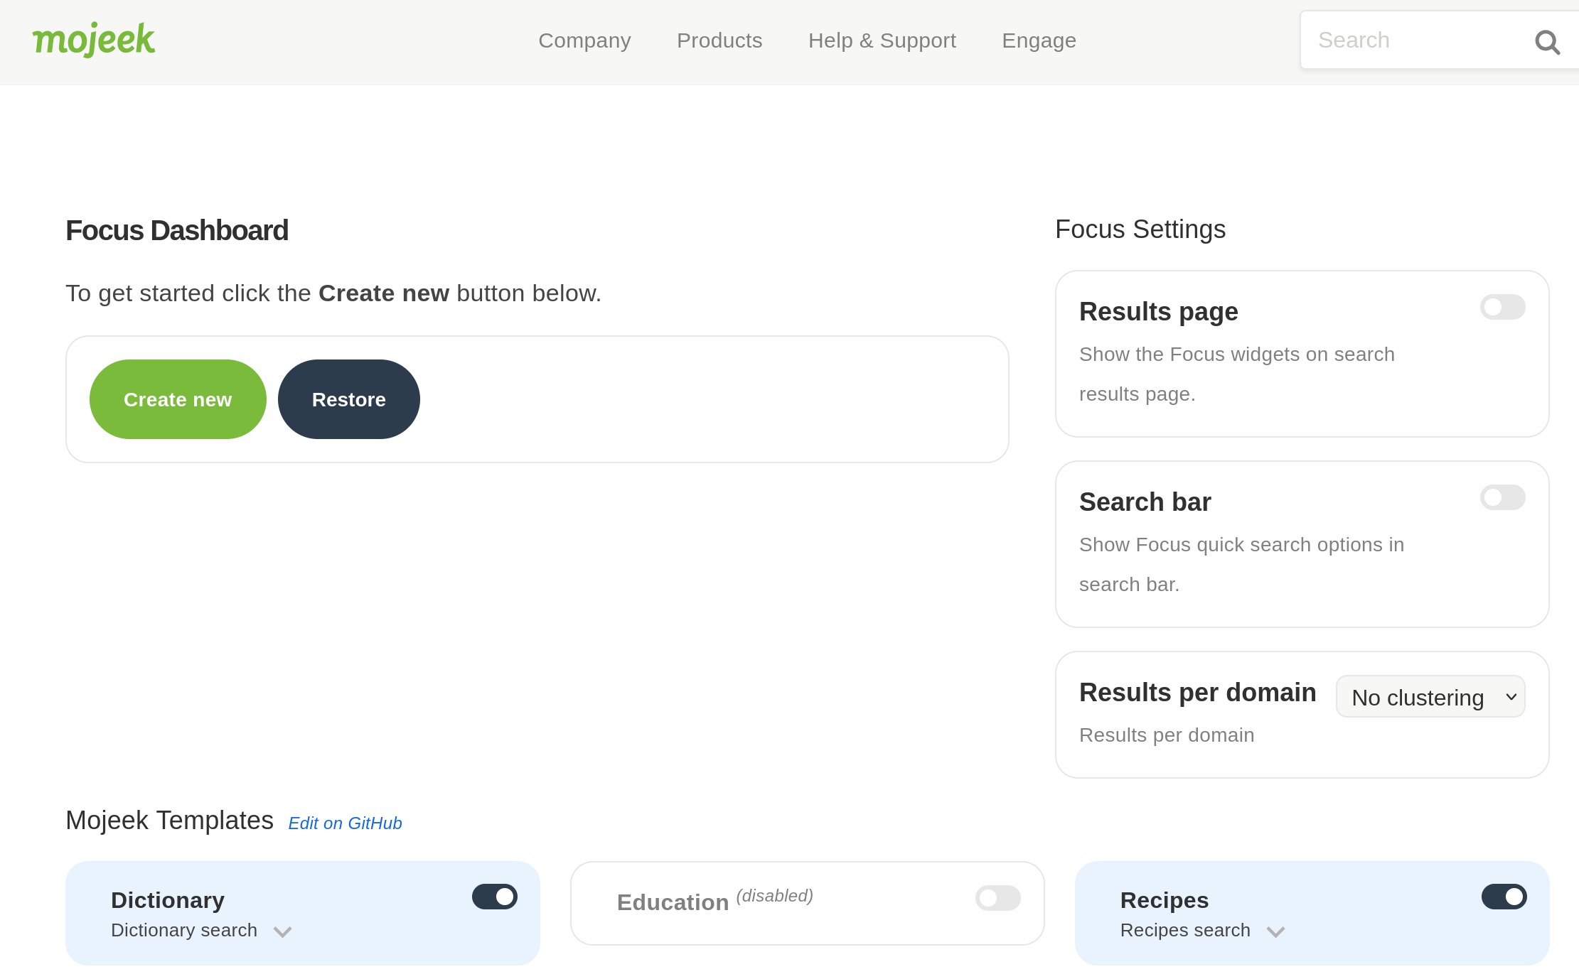This screenshot has height=979, width=1579.
Task: Click the Engage menu item
Action: point(1039,40)
